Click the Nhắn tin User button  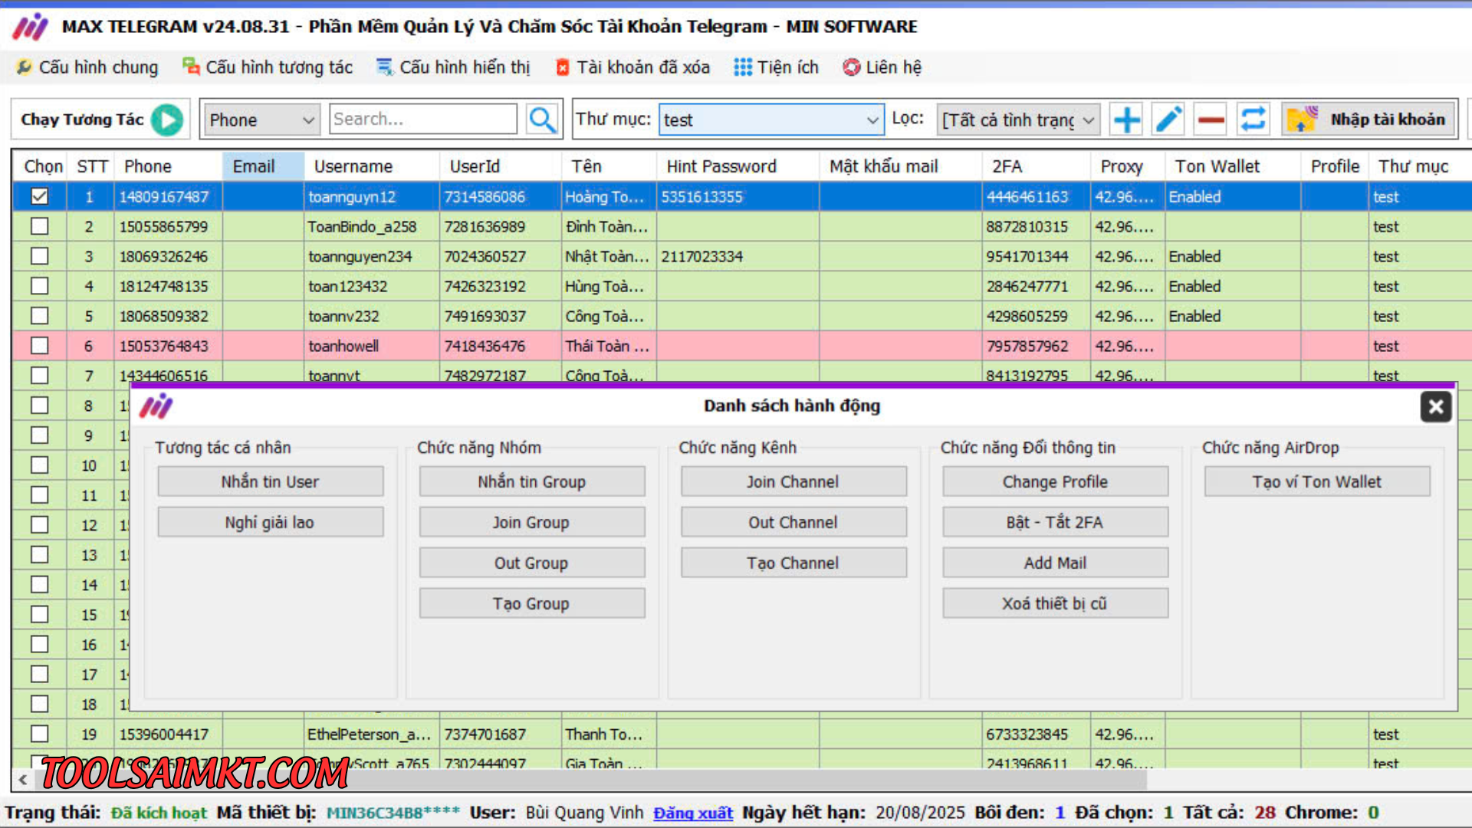click(x=271, y=481)
